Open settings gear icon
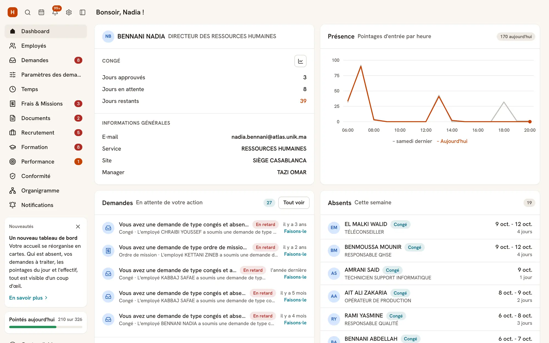 pos(69,12)
